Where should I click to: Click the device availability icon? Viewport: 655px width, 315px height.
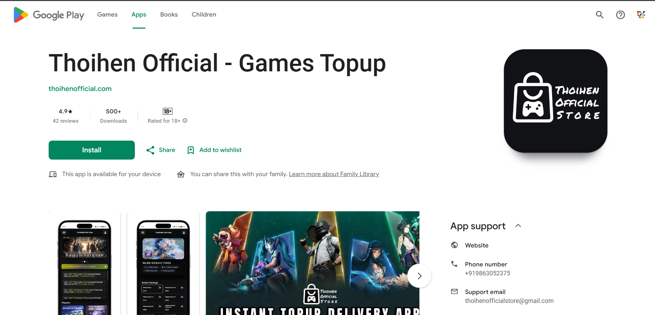tap(52, 174)
